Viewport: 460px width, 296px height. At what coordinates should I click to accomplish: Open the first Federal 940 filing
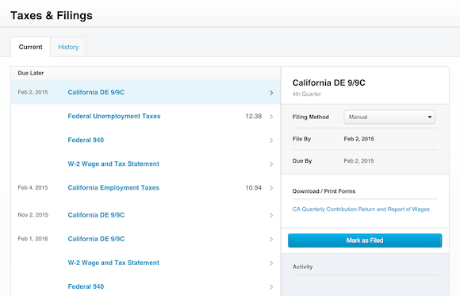click(86, 140)
